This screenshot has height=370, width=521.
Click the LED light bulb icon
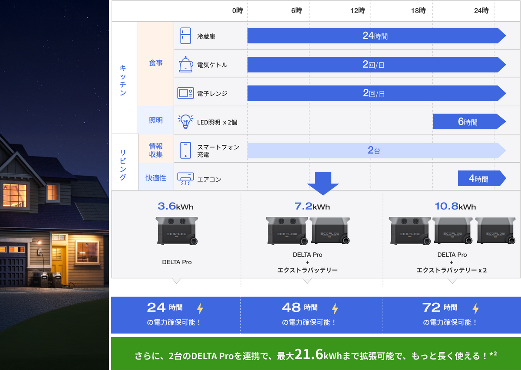185,121
